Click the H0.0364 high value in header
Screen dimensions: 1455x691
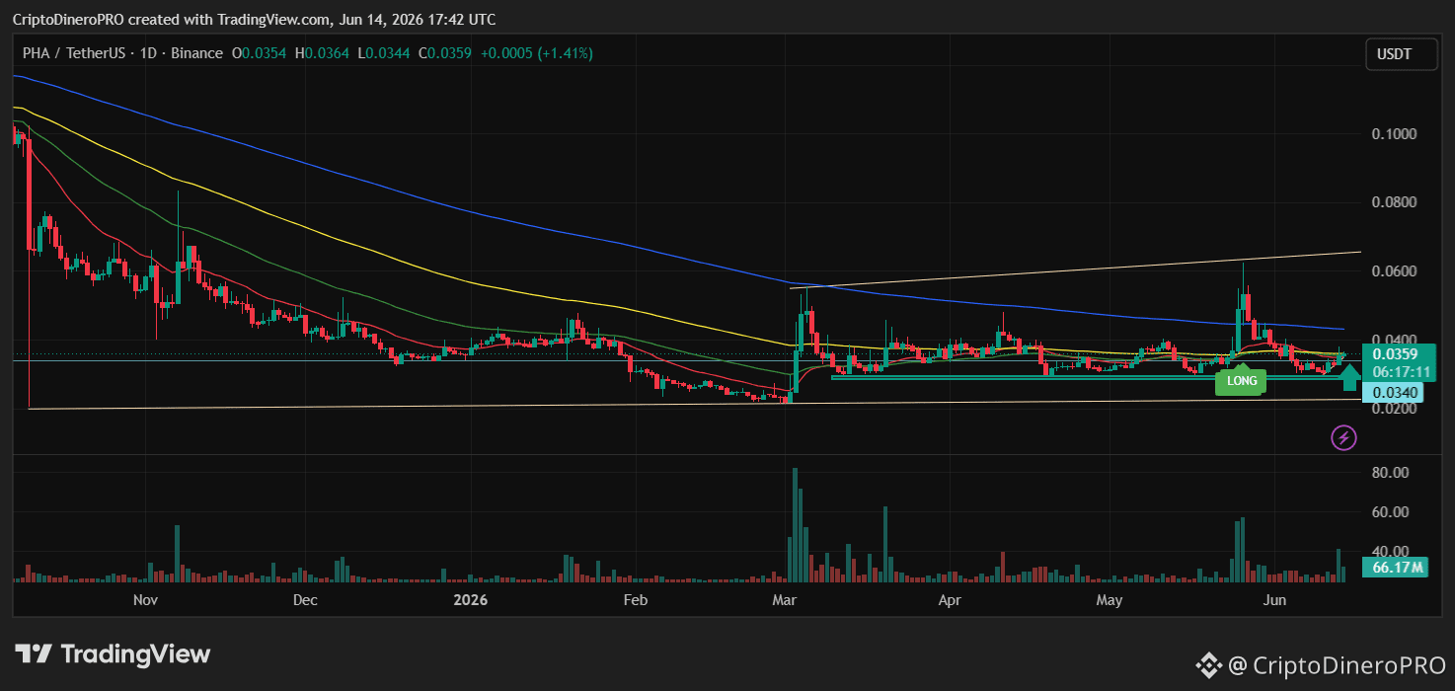pos(323,53)
